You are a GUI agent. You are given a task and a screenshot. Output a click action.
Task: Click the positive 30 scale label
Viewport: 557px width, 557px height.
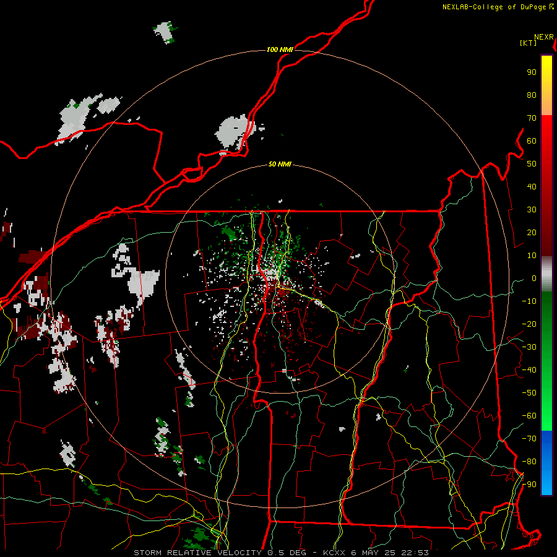pos(532,210)
